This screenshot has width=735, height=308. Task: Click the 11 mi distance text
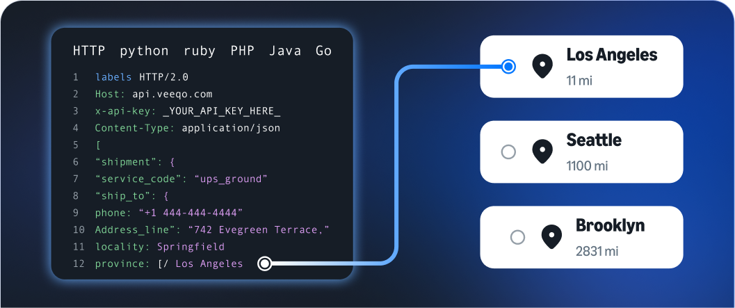pos(579,81)
